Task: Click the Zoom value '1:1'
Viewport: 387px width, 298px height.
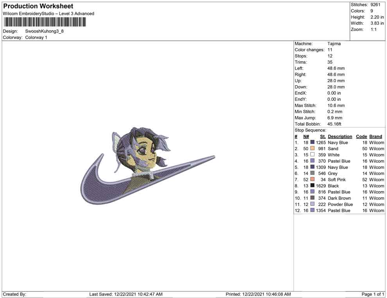Action: click(373, 29)
